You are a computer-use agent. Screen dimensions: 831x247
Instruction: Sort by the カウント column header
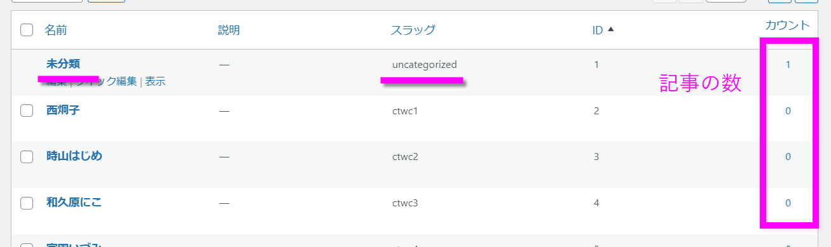[x=788, y=25]
